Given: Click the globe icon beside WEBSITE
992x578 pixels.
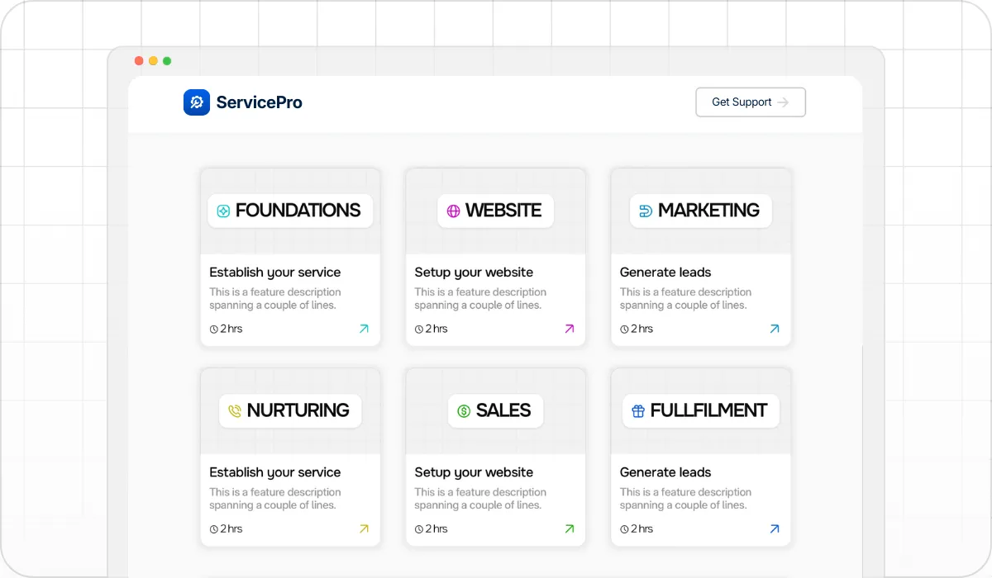Looking at the screenshot, I should [x=453, y=211].
